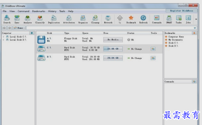The height and width of the screenshot is (125, 202).
Task: Select Local Disk D:\ in tree
Action: pos(18,40)
